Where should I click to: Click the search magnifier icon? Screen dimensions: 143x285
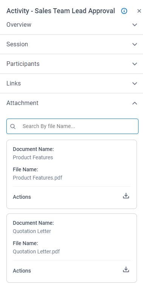[13, 126]
